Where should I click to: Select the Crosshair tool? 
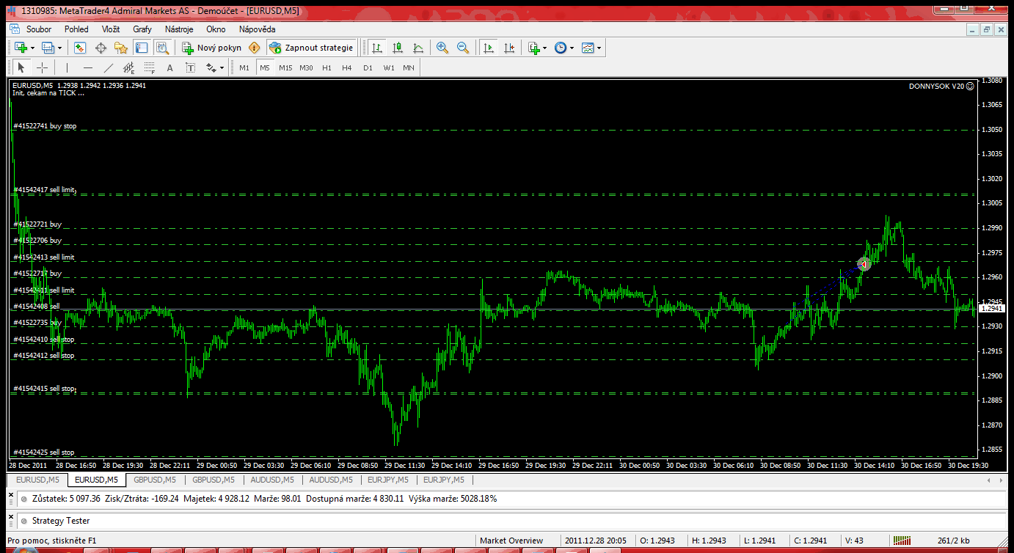point(43,68)
